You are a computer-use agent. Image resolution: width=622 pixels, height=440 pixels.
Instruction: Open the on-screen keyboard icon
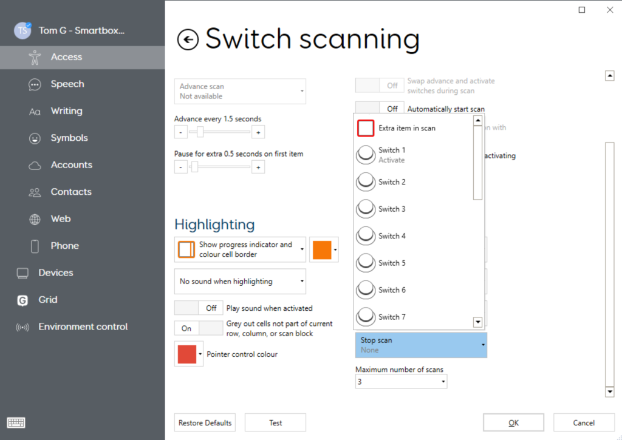(x=16, y=422)
